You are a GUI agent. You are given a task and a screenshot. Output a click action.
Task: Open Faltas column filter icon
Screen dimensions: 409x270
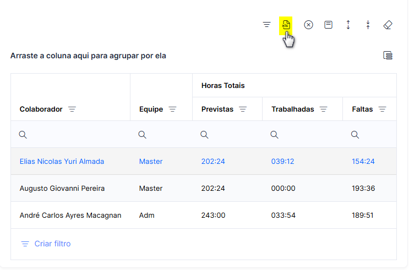point(383,109)
